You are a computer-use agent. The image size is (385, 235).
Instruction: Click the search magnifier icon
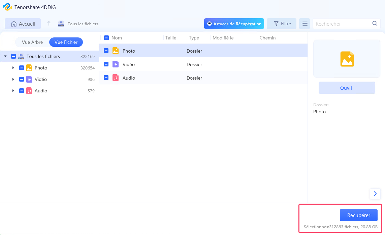pyautogui.click(x=375, y=24)
